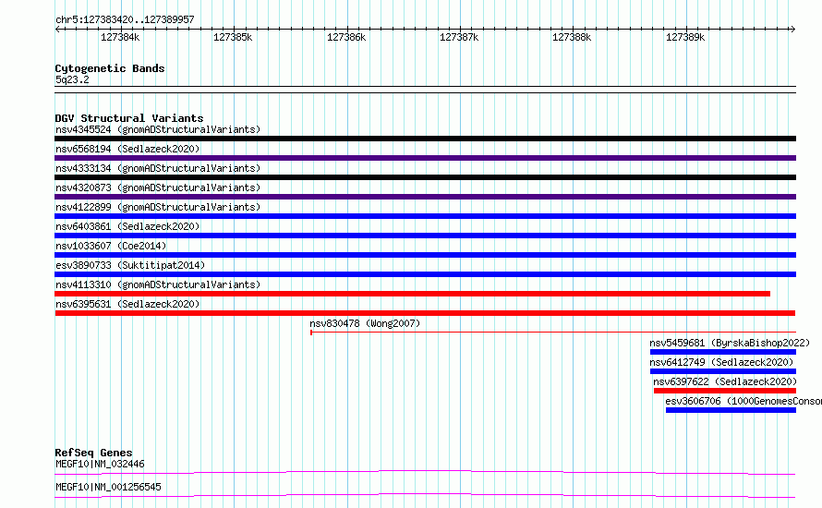Click the 127387k ruler position
Screen dimensions: 822x508
[459, 37]
